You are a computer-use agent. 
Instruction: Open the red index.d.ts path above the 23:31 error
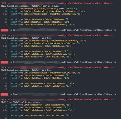(57, 67)
